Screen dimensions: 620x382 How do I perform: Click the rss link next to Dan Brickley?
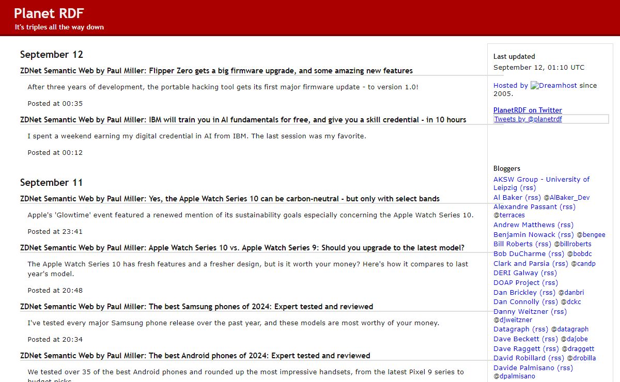click(548, 293)
